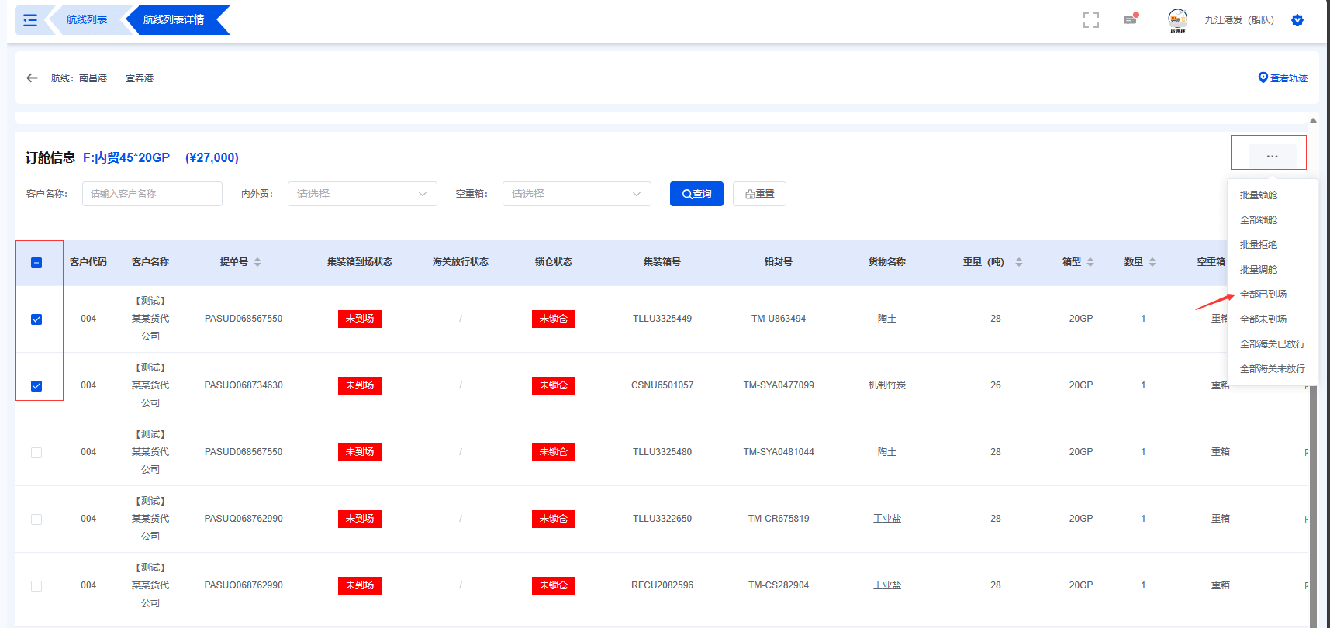Toggle the select-all header checkbox
This screenshot has height=628, width=1330.
tap(36, 263)
